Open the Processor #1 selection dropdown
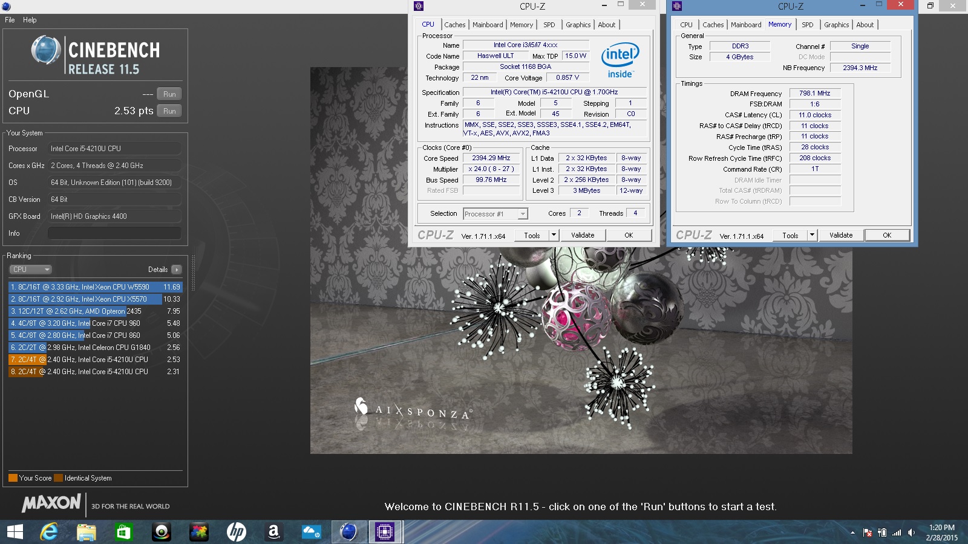The height and width of the screenshot is (544, 968). (495, 214)
